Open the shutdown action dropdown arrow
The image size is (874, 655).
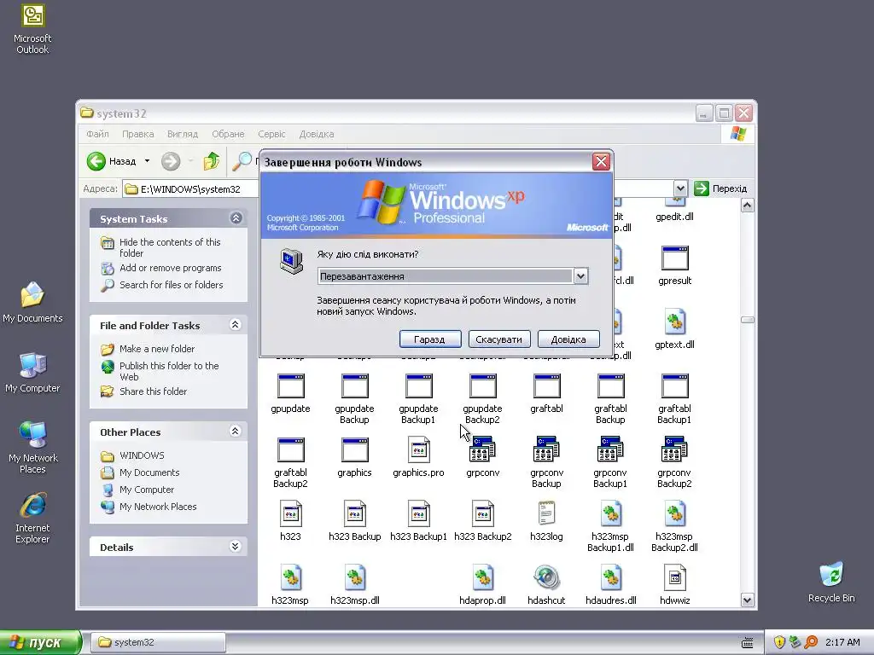(580, 276)
